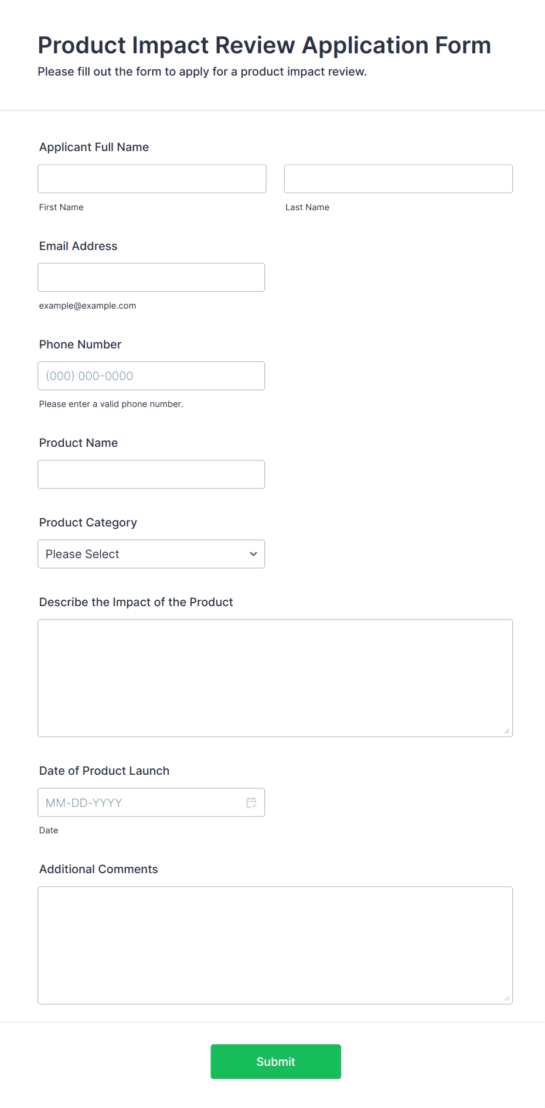Expand the Product Category dropdown
The height and width of the screenshot is (1108, 545).
pos(151,554)
